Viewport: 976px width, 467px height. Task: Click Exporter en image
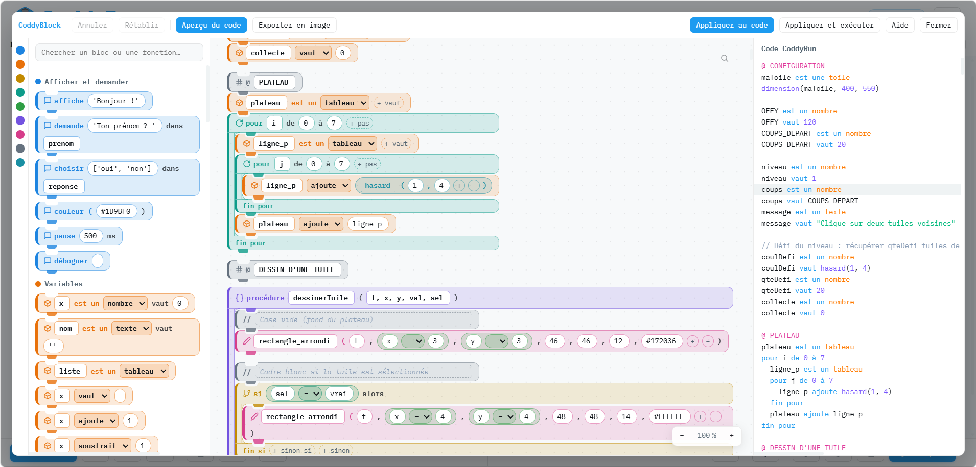[294, 25]
